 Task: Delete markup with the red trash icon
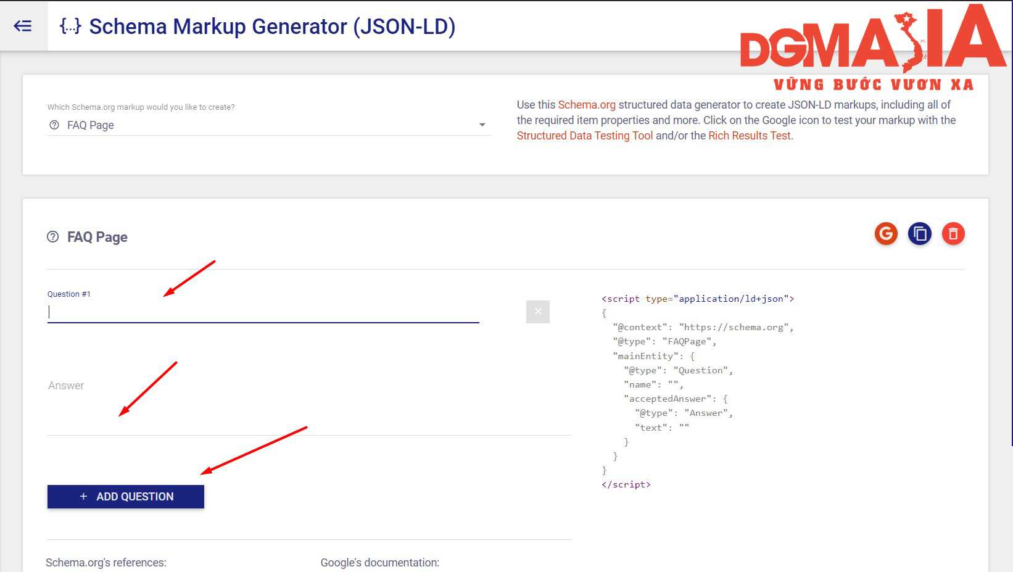pyautogui.click(x=953, y=233)
